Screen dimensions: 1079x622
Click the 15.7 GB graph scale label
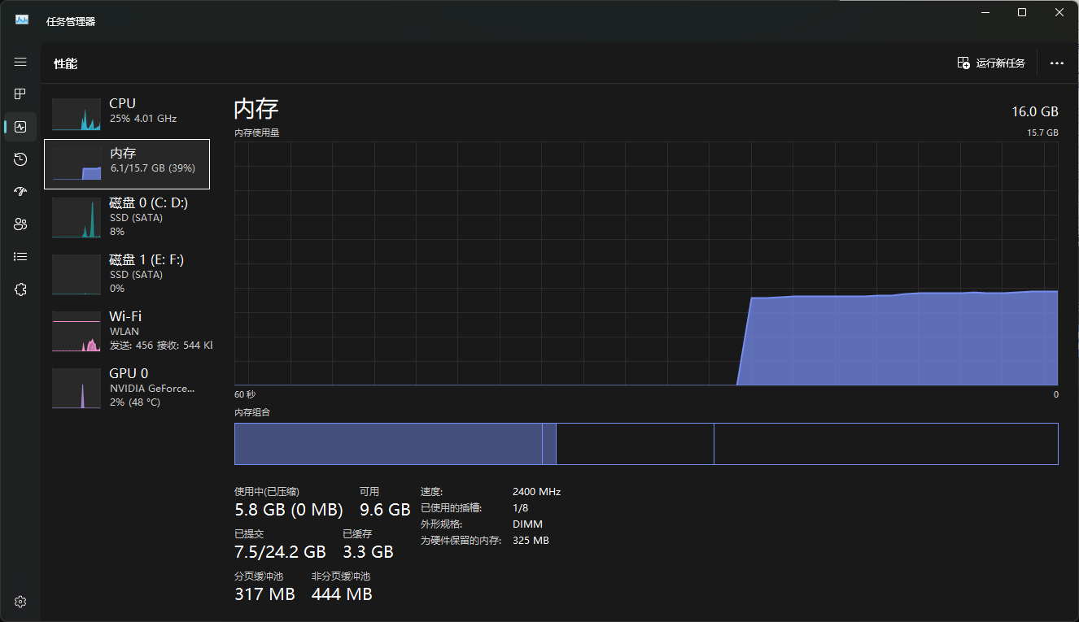click(1042, 133)
